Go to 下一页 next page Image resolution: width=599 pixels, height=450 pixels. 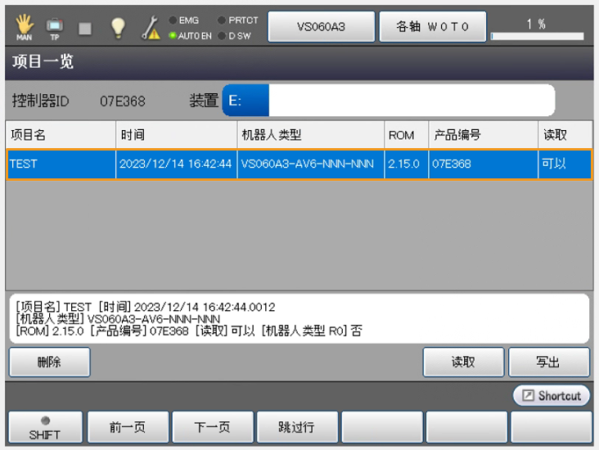pyautogui.click(x=213, y=427)
